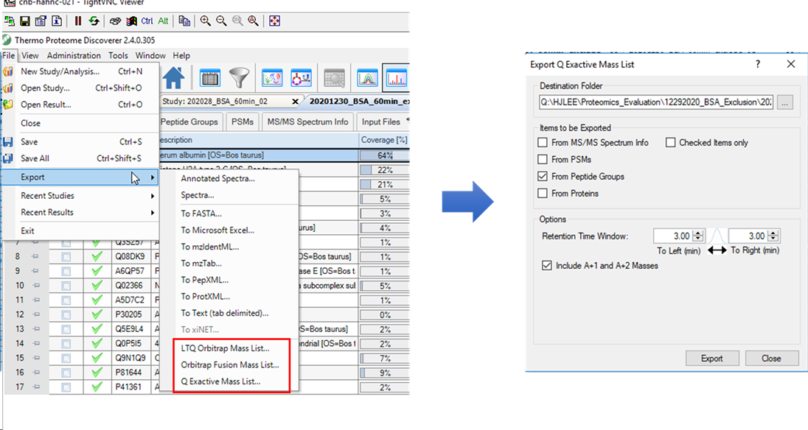This screenshot has width=808, height=430.
Task: Toggle the Alt key button in VNC toolbar
Action: click(164, 21)
